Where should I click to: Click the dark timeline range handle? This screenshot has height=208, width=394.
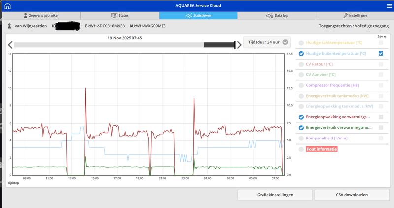(220, 45)
